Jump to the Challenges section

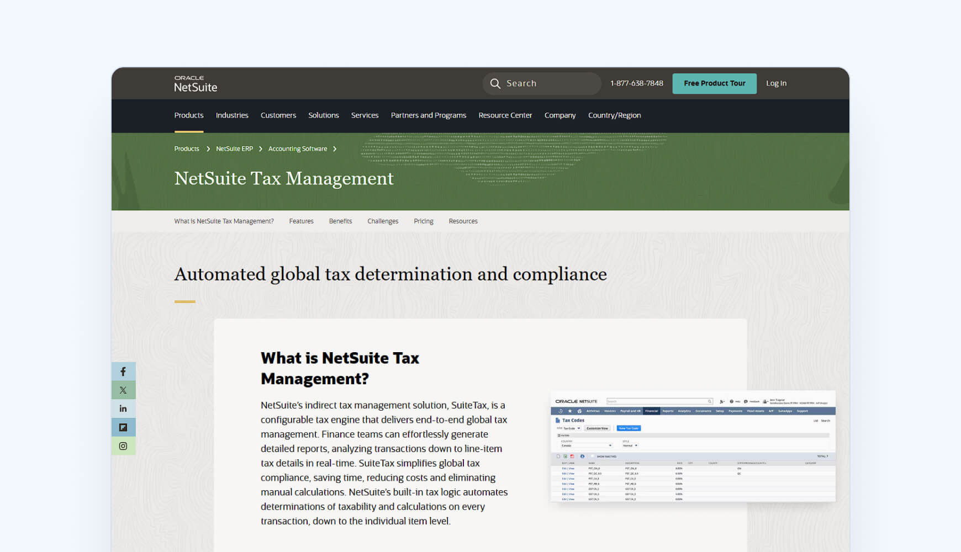pyautogui.click(x=383, y=221)
